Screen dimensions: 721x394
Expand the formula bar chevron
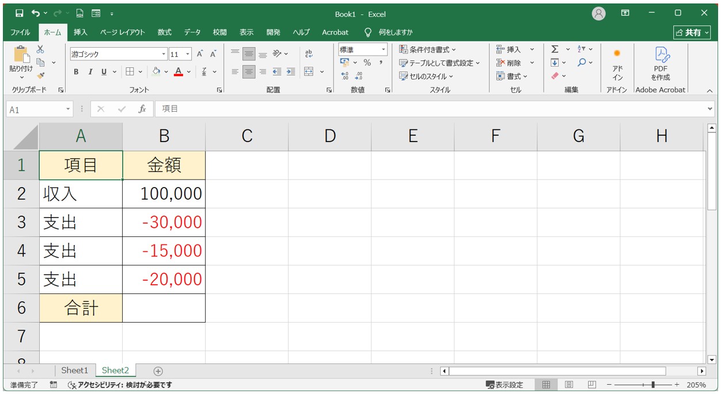[x=710, y=109]
